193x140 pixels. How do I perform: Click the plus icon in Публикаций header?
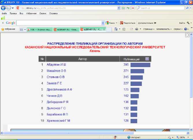pyautogui.click(x=147, y=59)
